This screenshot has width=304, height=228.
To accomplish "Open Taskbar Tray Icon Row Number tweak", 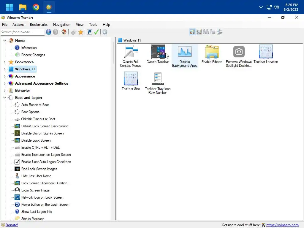I will 158,83.
